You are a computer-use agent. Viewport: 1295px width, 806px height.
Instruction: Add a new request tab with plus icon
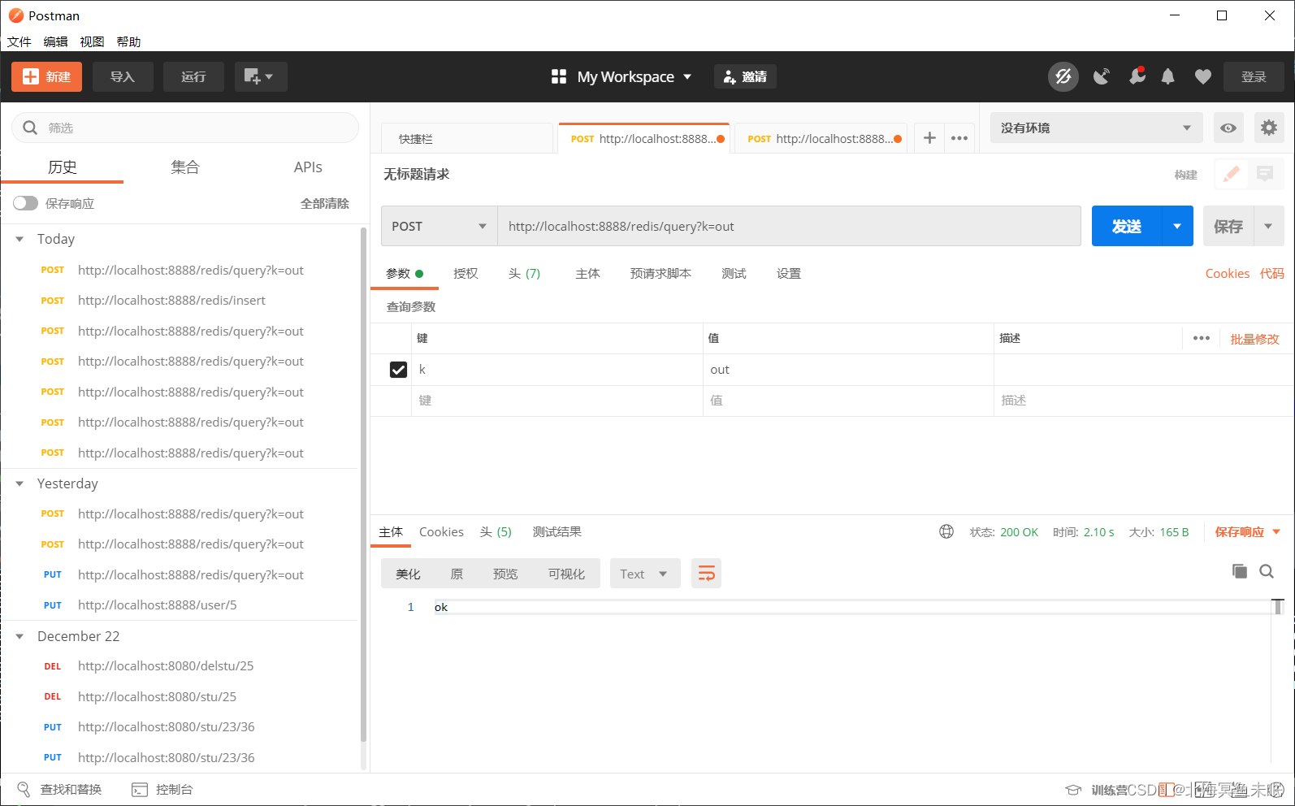(929, 138)
